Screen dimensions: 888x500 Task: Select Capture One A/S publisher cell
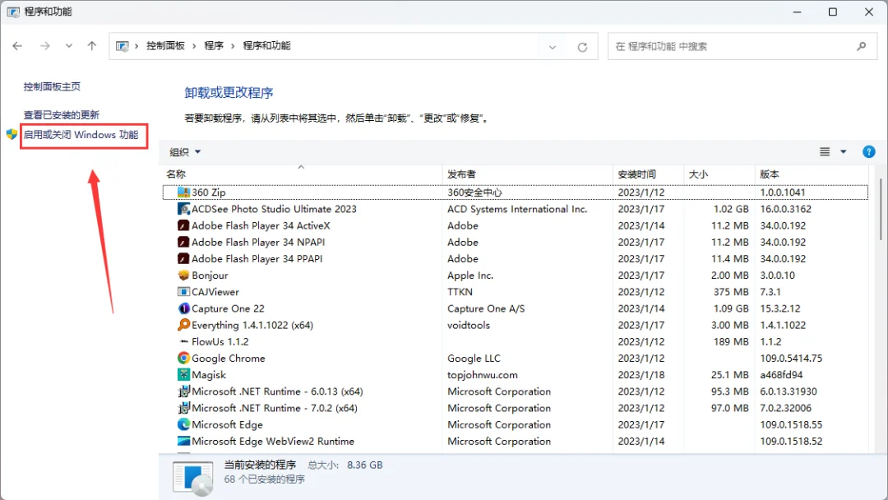coord(486,308)
